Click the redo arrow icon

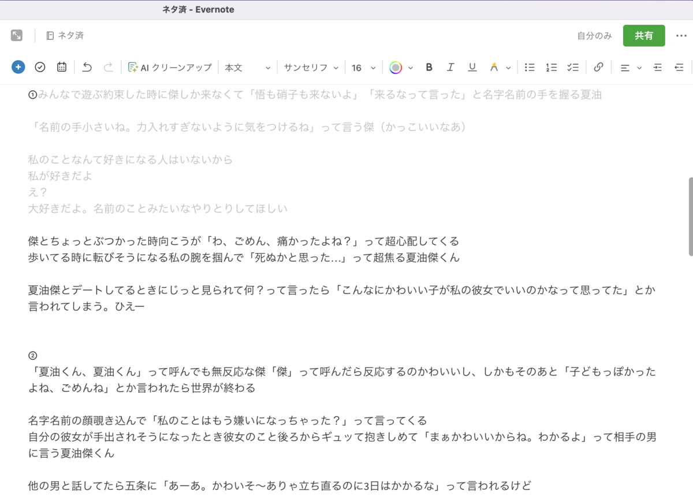click(108, 67)
